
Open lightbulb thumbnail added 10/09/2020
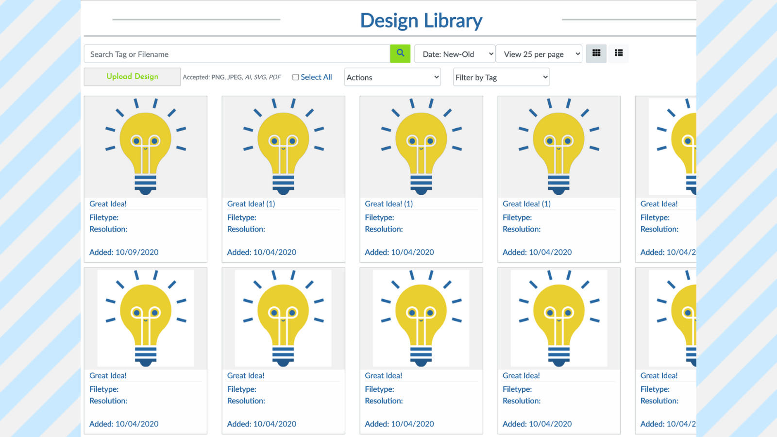pyautogui.click(x=146, y=147)
